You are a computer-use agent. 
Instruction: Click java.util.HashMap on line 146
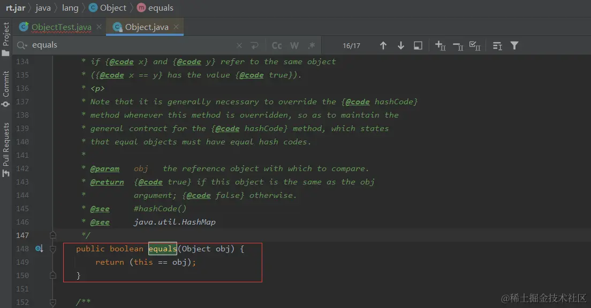175,222
